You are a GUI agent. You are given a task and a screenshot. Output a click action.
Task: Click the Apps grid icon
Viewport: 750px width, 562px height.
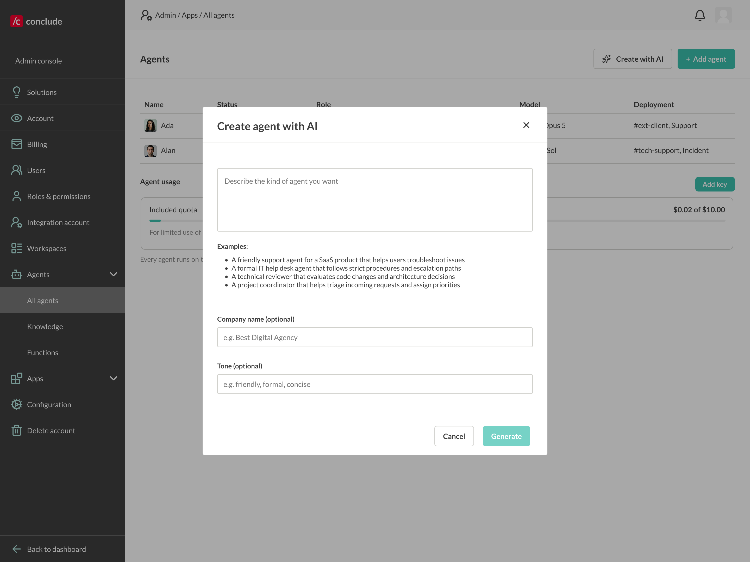16,378
